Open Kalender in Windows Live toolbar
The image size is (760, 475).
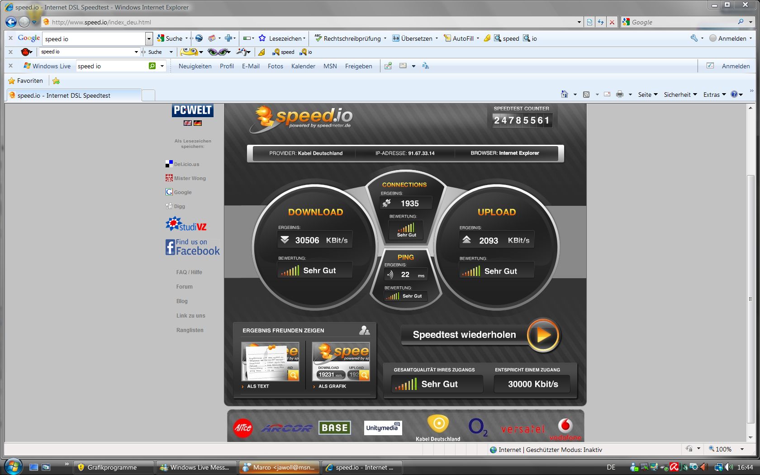tap(303, 66)
